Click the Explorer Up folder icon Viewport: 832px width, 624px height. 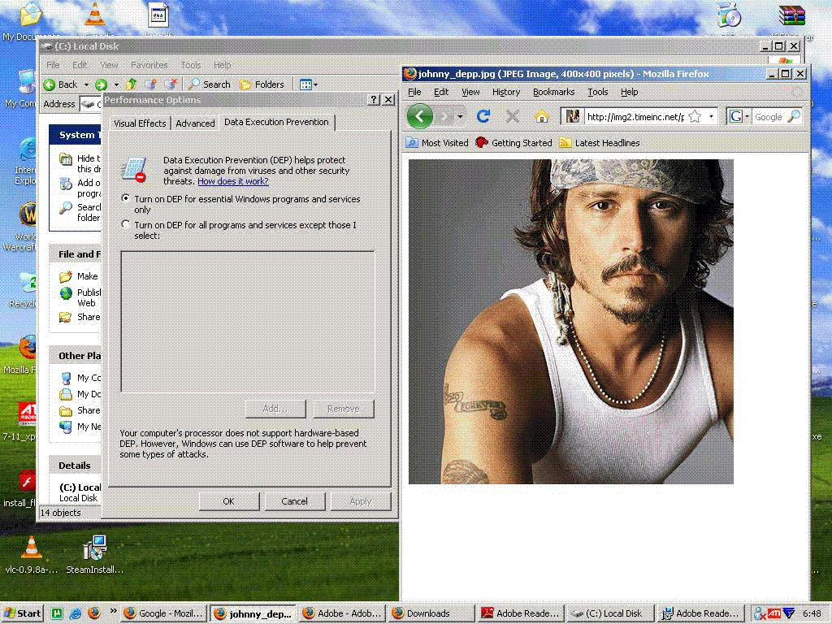[x=132, y=84]
